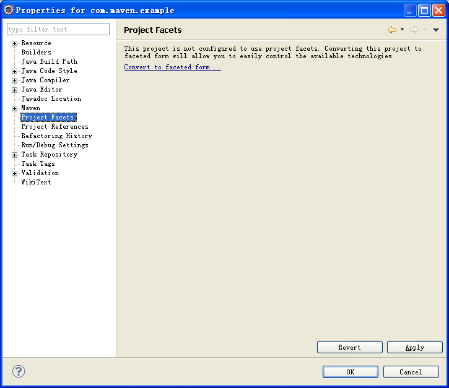Screen dimensions: 449x388
Task: Confirm with the OK button
Action: 350,372
